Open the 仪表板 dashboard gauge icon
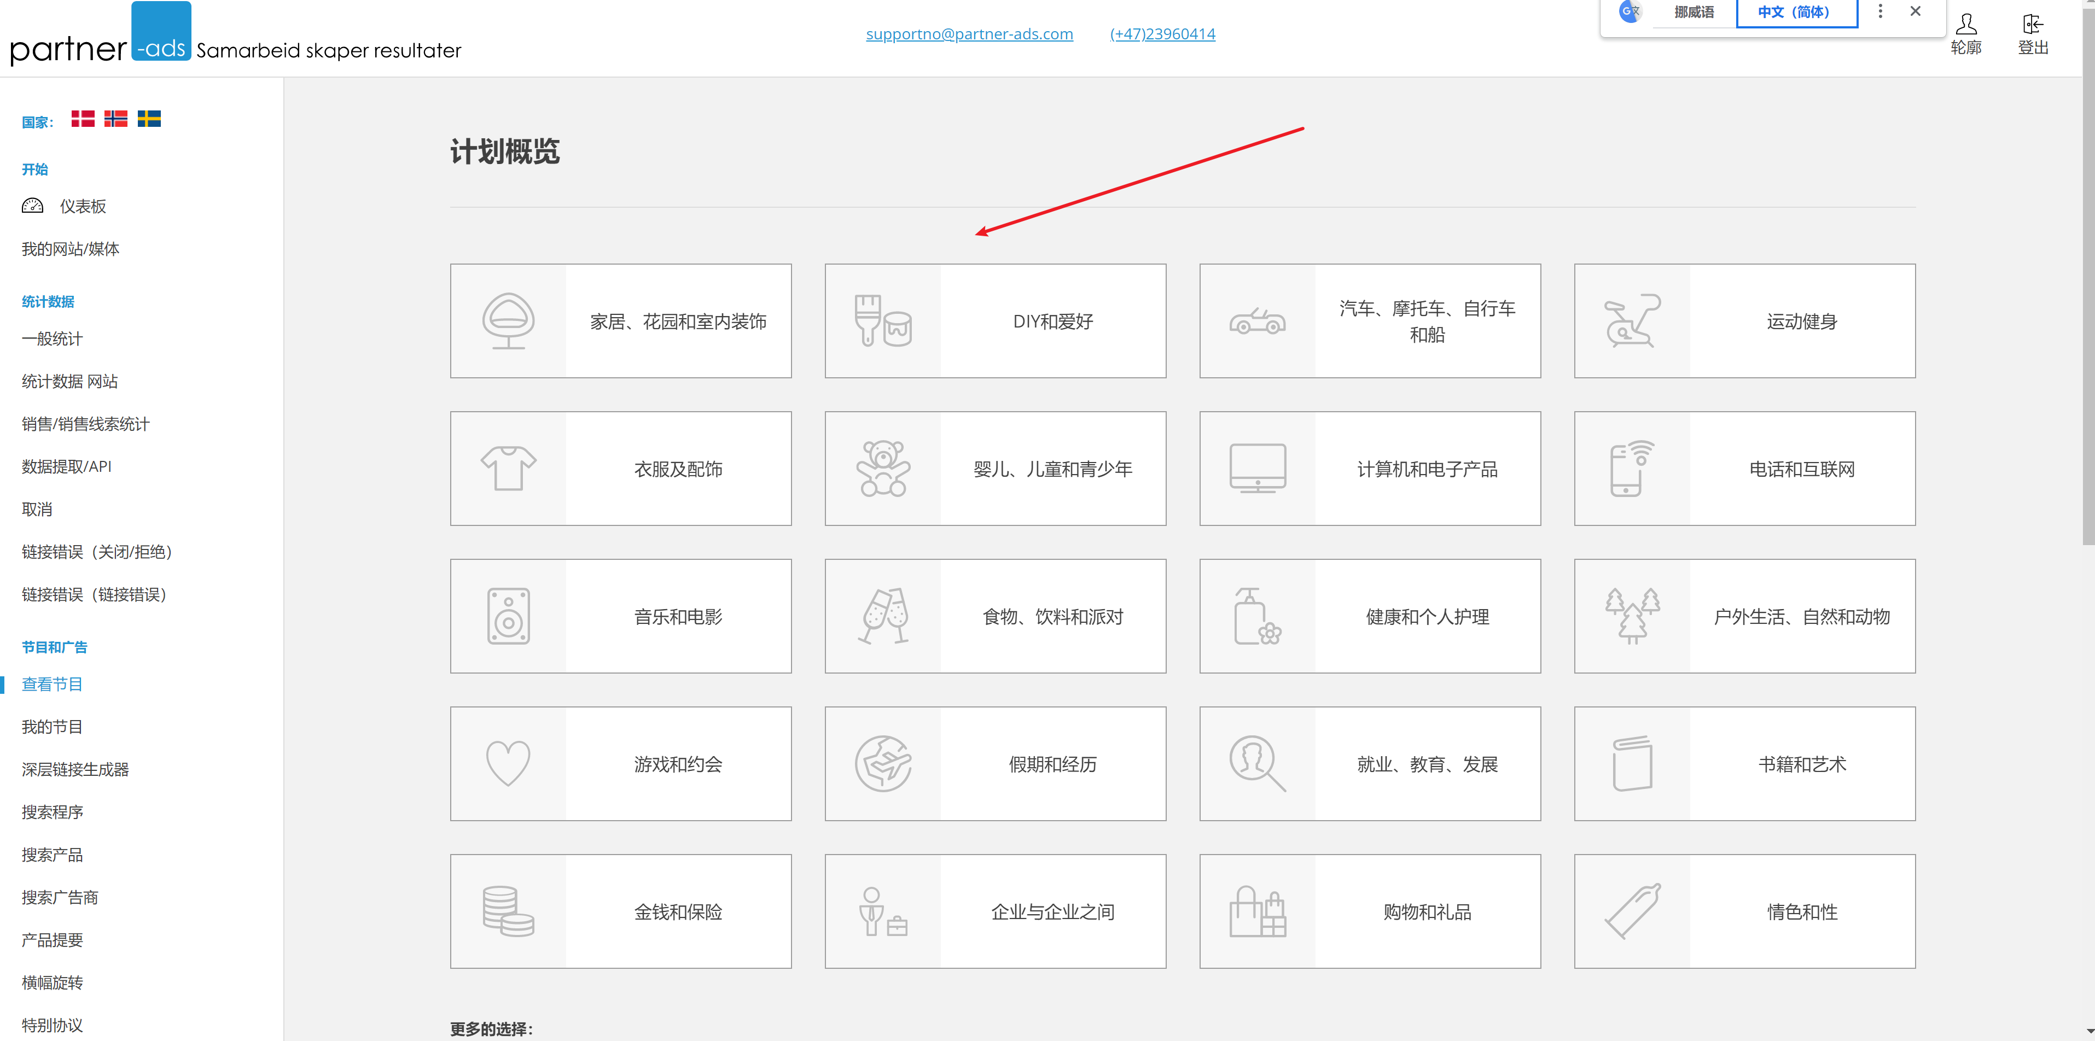 point(32,206)
